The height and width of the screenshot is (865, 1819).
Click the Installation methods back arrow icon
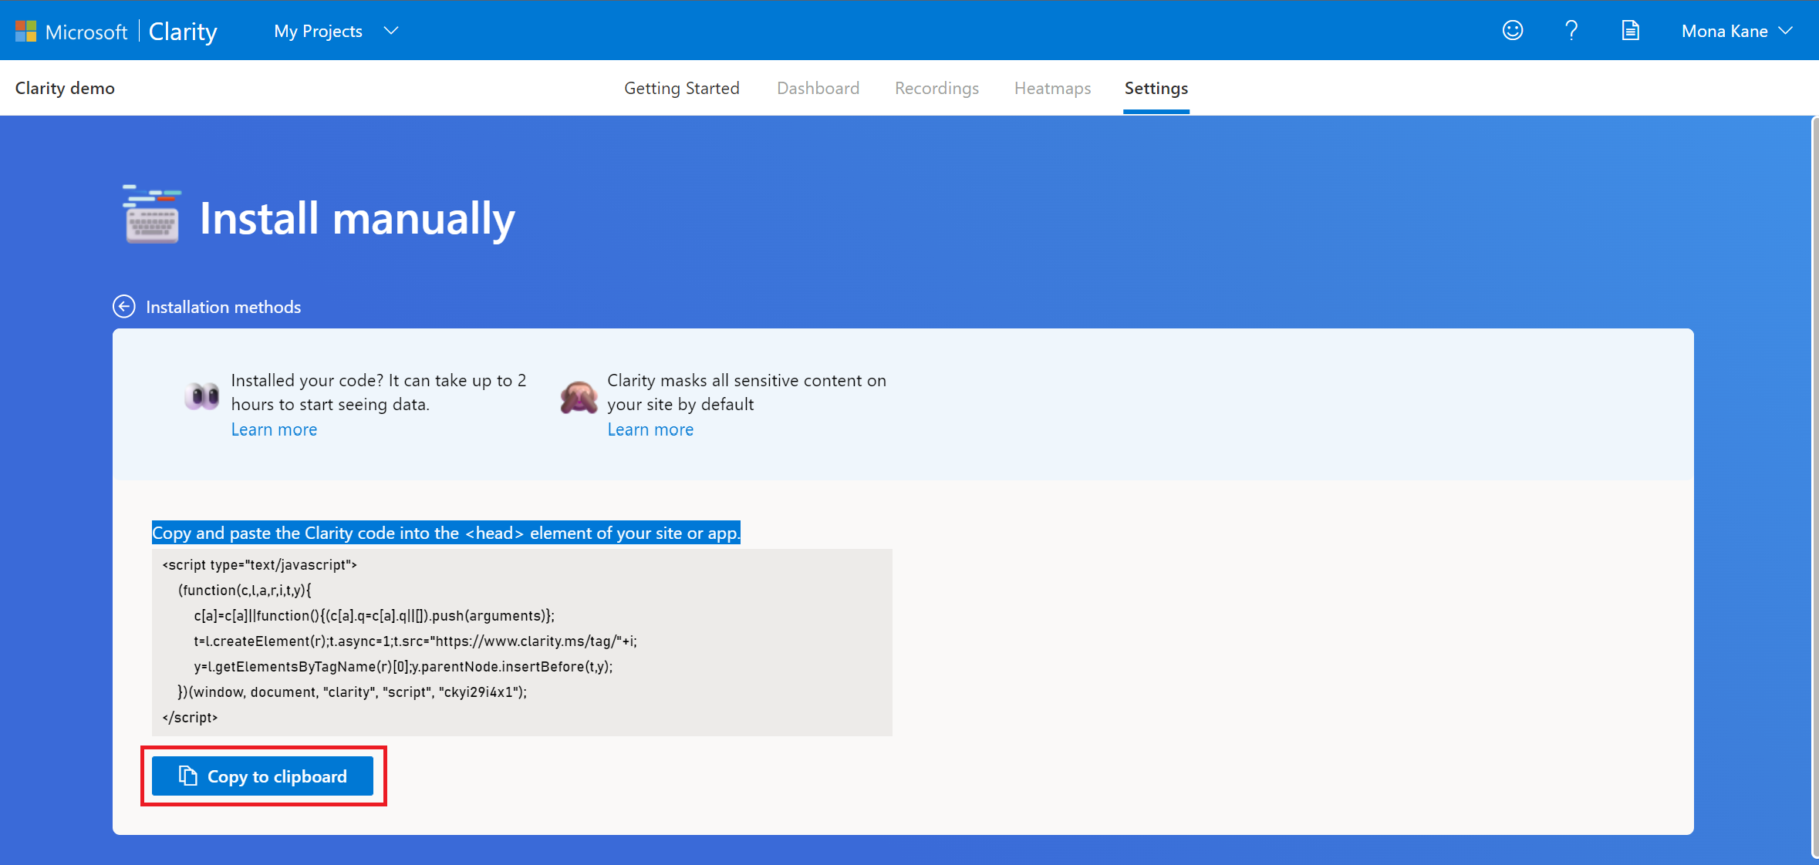[124, 306]
